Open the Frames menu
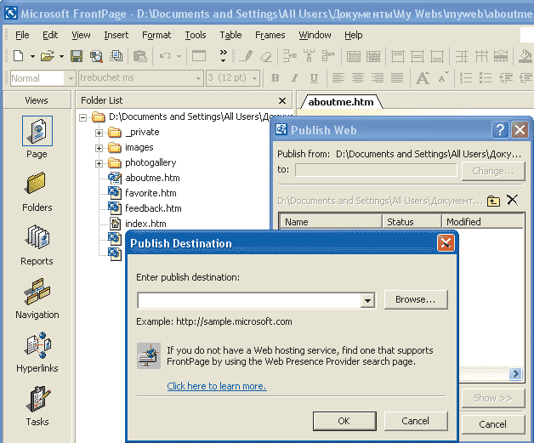 pyautogui.click(x=270, y=35)
